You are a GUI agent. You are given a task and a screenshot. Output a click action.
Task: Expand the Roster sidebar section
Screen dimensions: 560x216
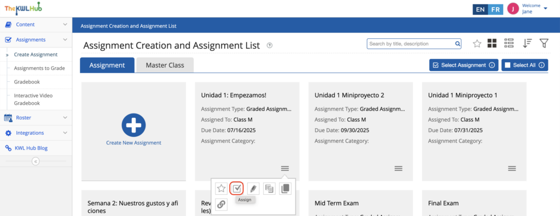point(36,118)
